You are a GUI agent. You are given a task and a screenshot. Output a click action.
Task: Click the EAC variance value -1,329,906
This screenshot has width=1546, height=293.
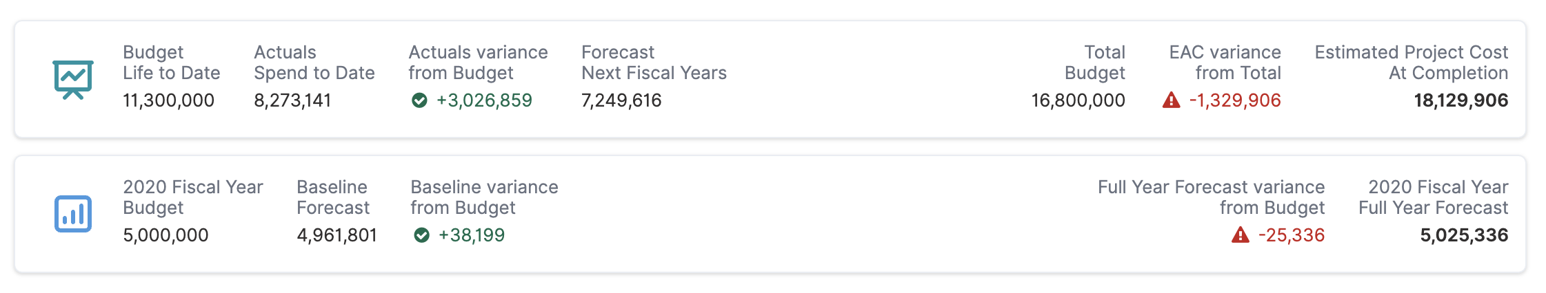coord(1235,100)
